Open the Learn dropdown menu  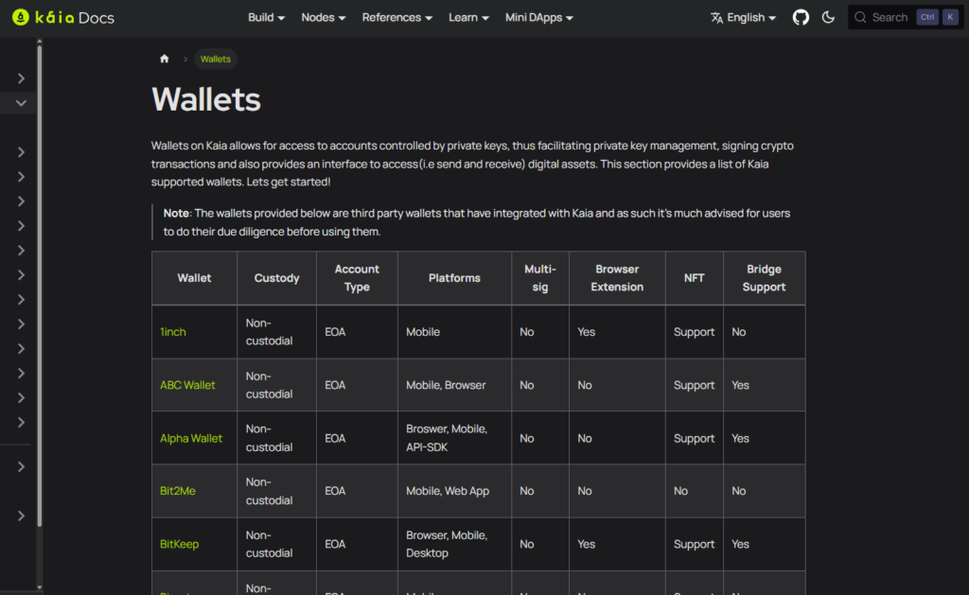(468, 17)
